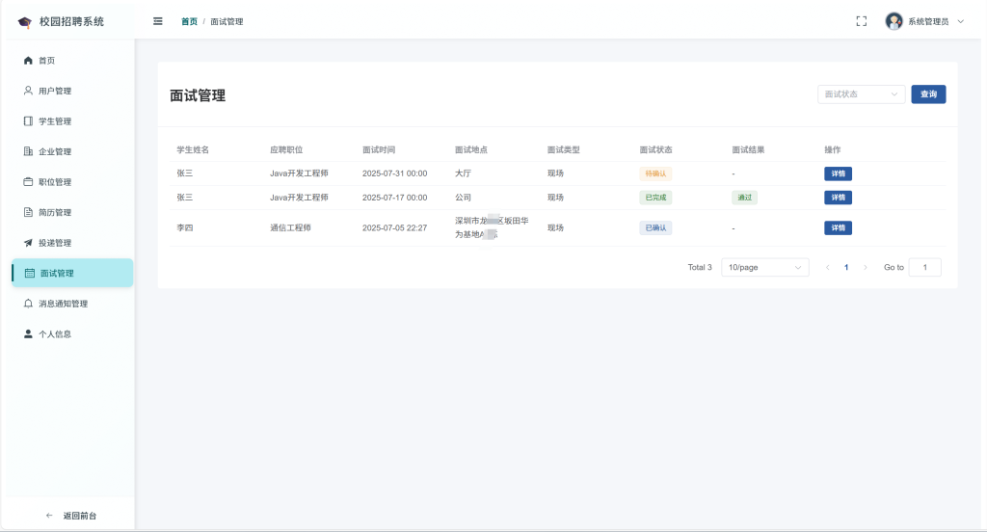Click the 2025-07-05 22:27 time cell
This screenshot has height=532, width=987.
[x=394, y=227]
